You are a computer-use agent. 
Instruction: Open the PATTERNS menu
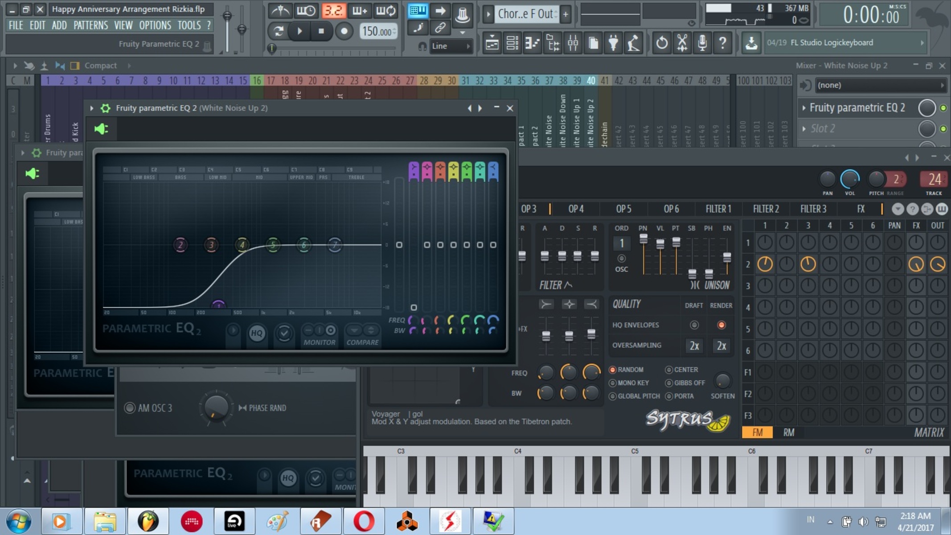click(x=90, y=25)
